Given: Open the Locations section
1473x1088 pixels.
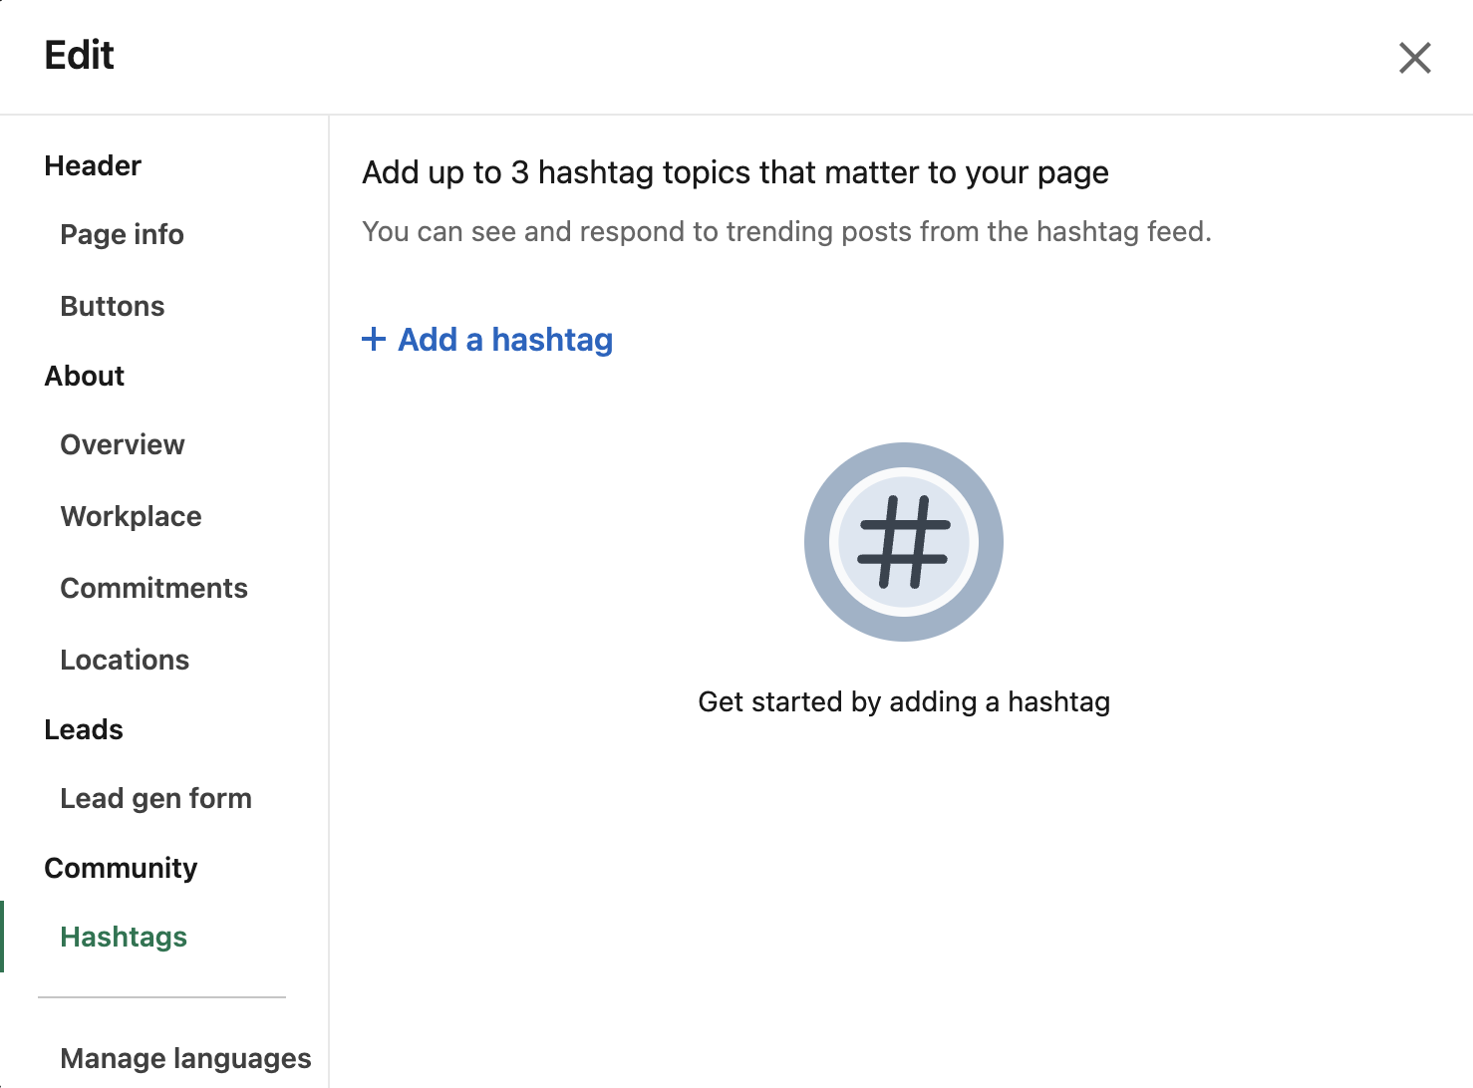Looking at the screenshot, I should pyautogui.click(x=125, y=660).
